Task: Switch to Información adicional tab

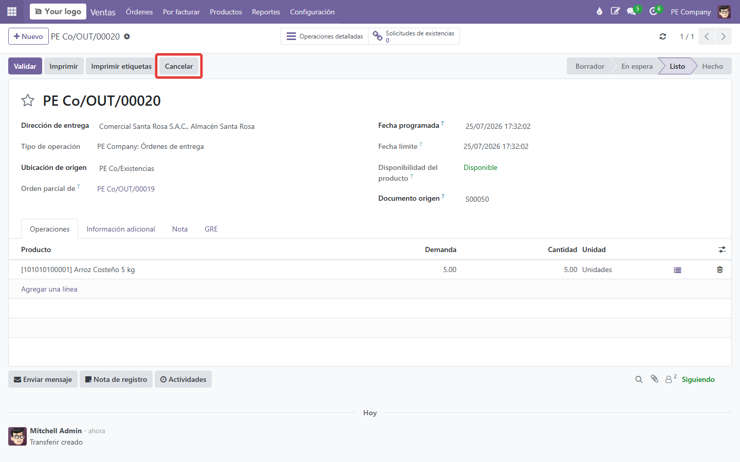Action: point(121,229)
